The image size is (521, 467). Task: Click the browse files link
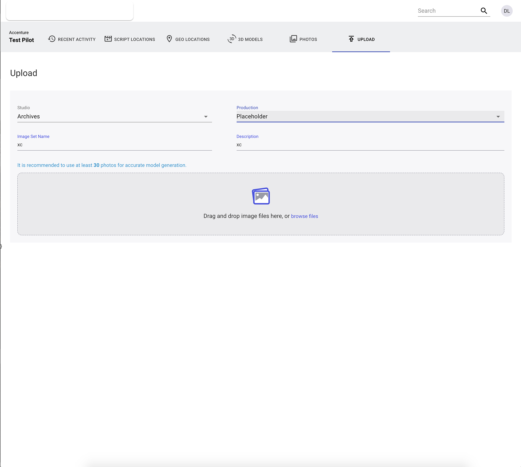tap(304, 216)
